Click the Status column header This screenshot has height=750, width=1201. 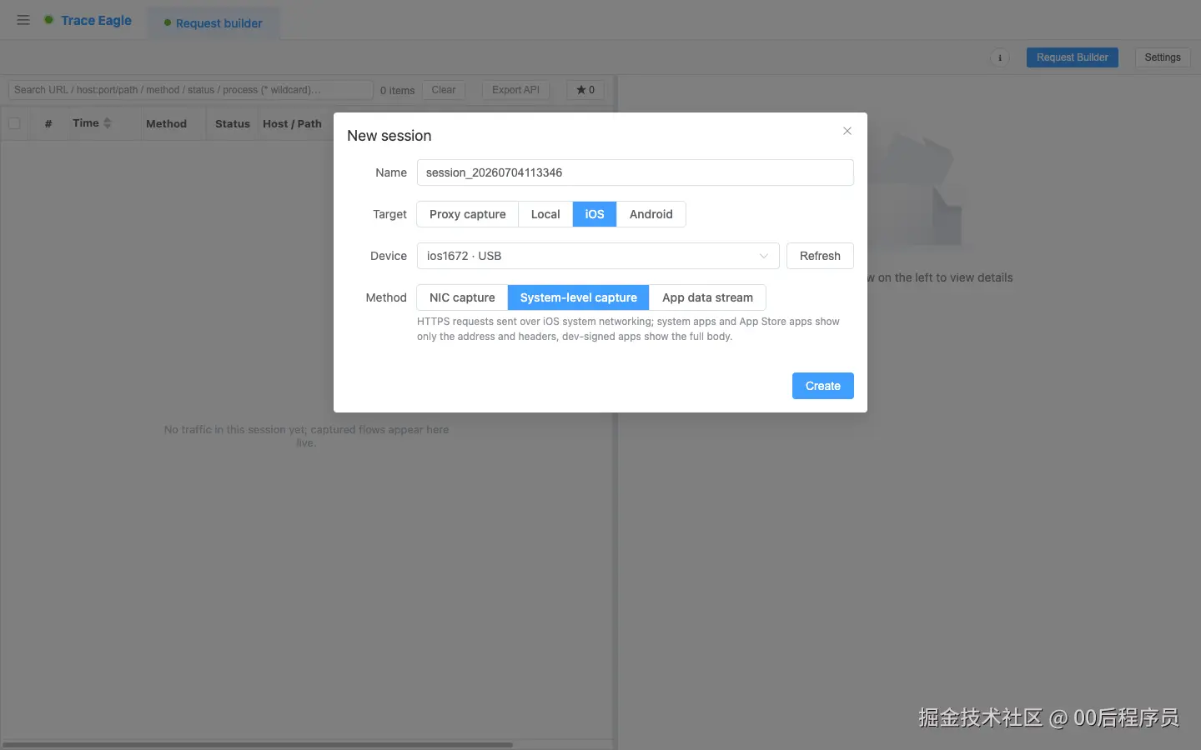(232, 123)
